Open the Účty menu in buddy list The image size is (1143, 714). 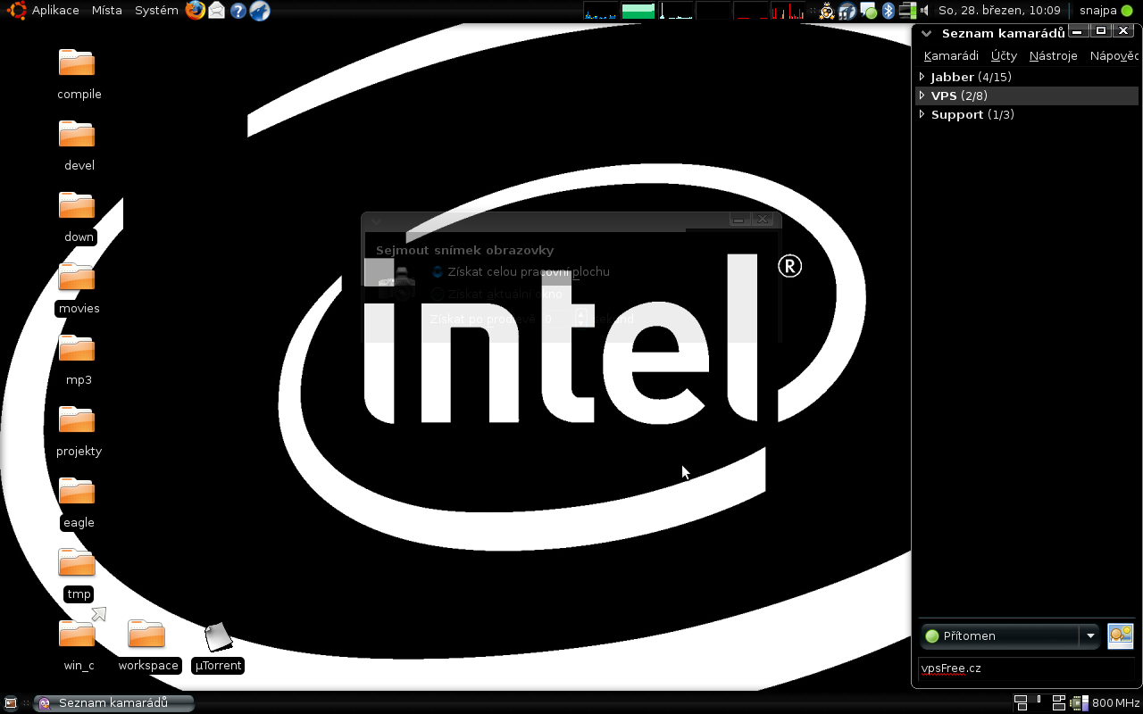(x=1004, y=55)
